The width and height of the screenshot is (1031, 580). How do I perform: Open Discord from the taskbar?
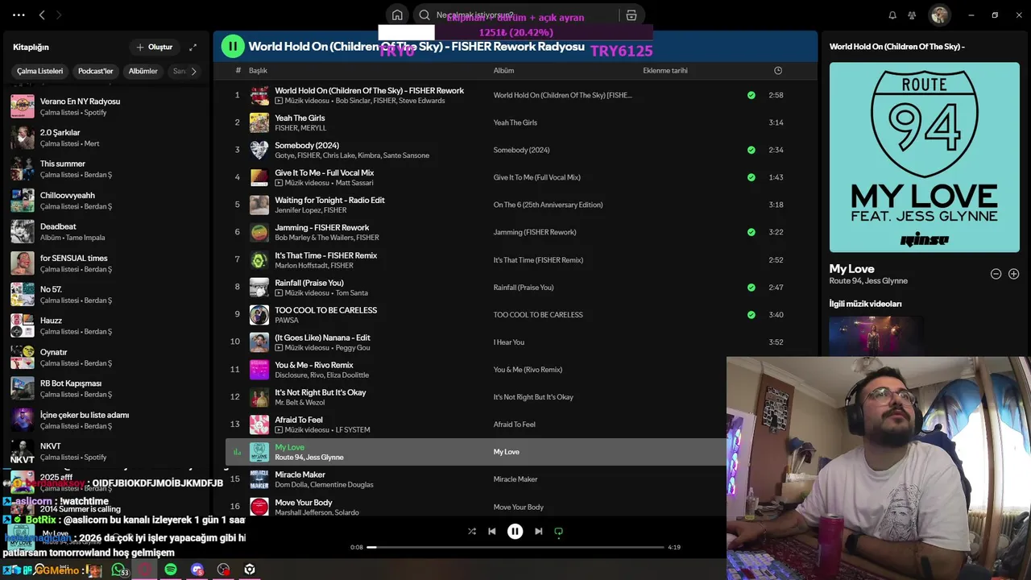pos(197,570)
